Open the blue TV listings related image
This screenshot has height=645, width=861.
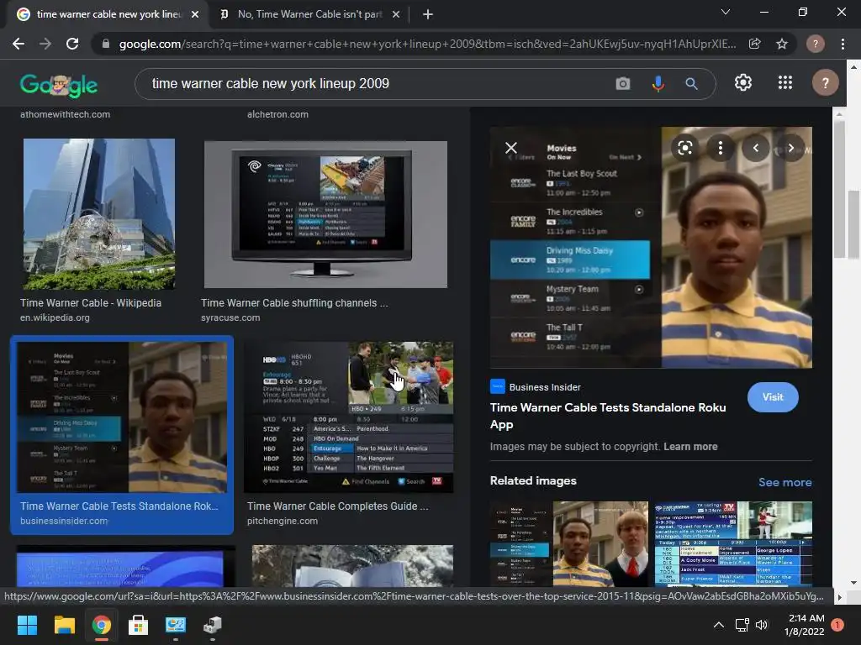click(733, 543)
